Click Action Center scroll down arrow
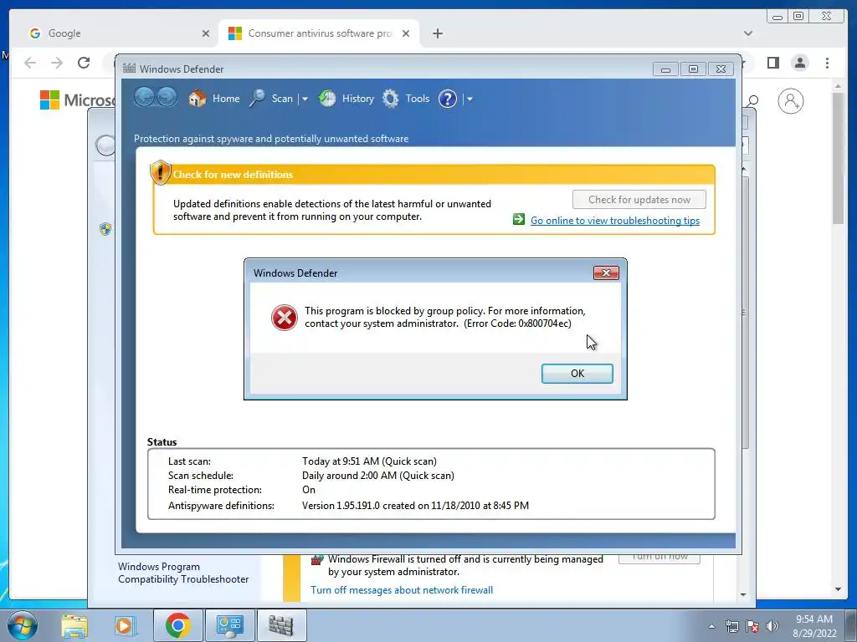The height and width of the screenshot is (642, 857). [743, 594]
